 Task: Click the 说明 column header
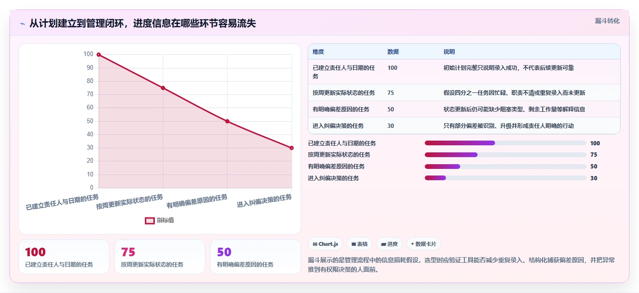(x=449, y=52)
